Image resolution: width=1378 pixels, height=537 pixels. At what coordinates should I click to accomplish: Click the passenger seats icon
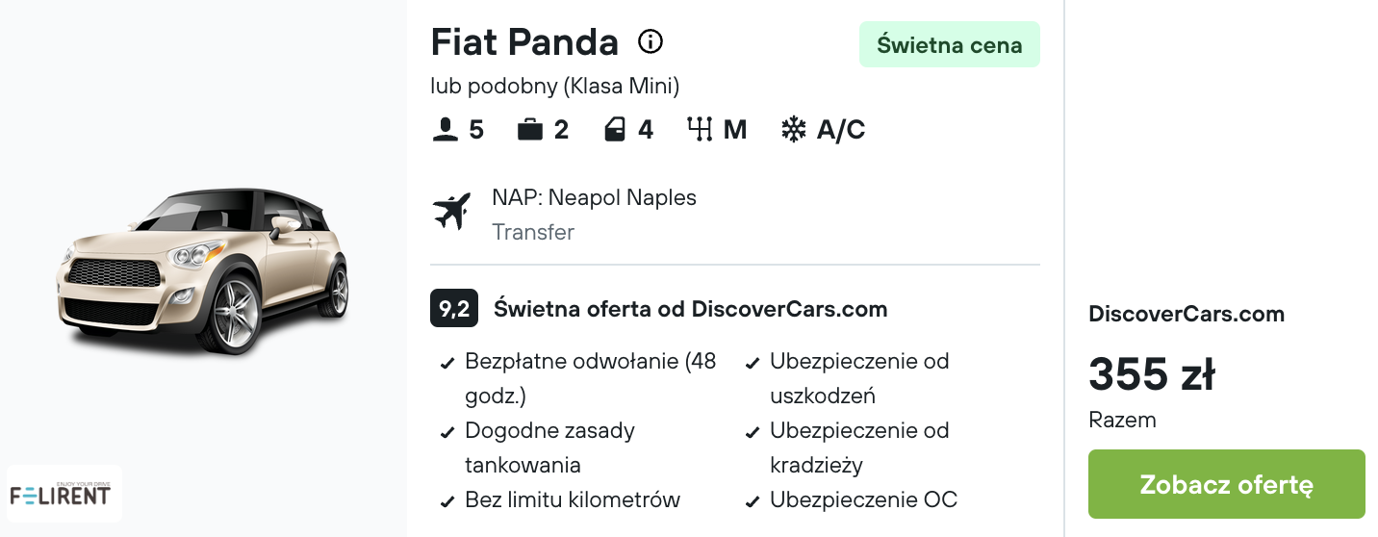tap(445, 130)
